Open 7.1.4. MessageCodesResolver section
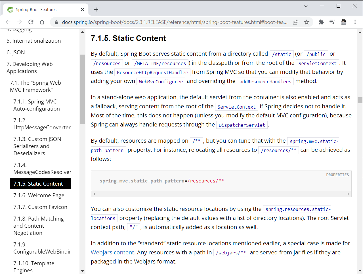 pos(42,169)
